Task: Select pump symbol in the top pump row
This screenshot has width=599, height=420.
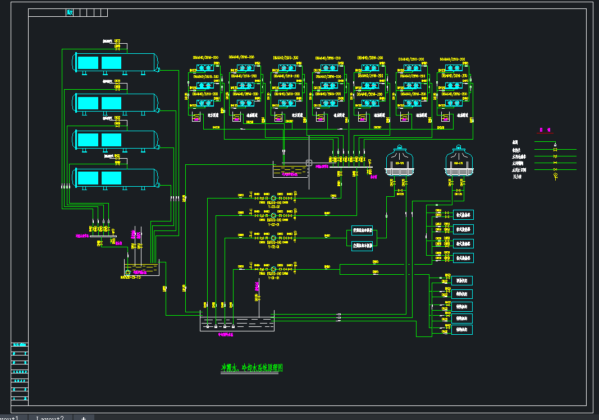Action: pyautogui.click(x=273, y=198)
